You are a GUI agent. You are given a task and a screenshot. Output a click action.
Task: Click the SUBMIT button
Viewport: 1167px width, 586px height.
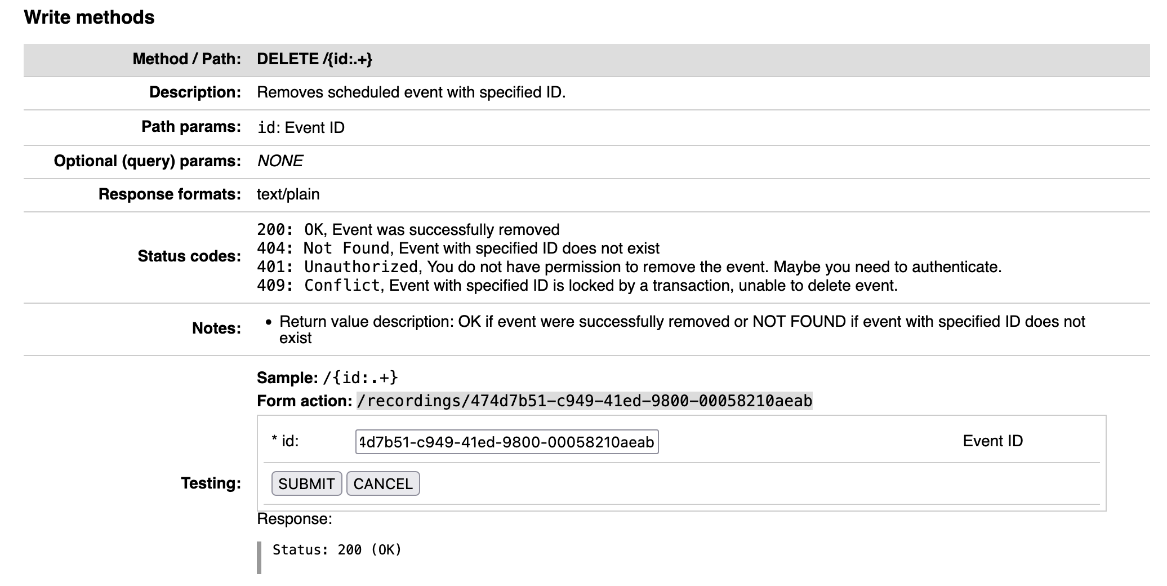pos(306,483)
